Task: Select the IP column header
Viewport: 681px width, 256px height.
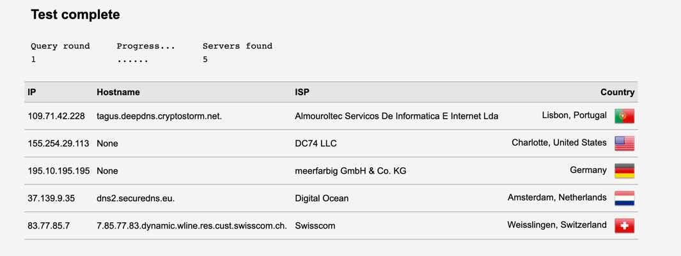Action: [x=32, y=92]
